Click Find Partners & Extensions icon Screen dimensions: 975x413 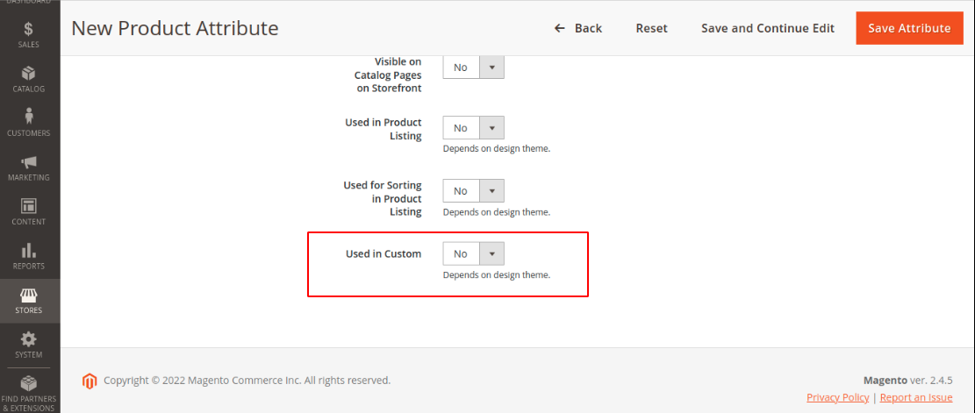[29, 384]
